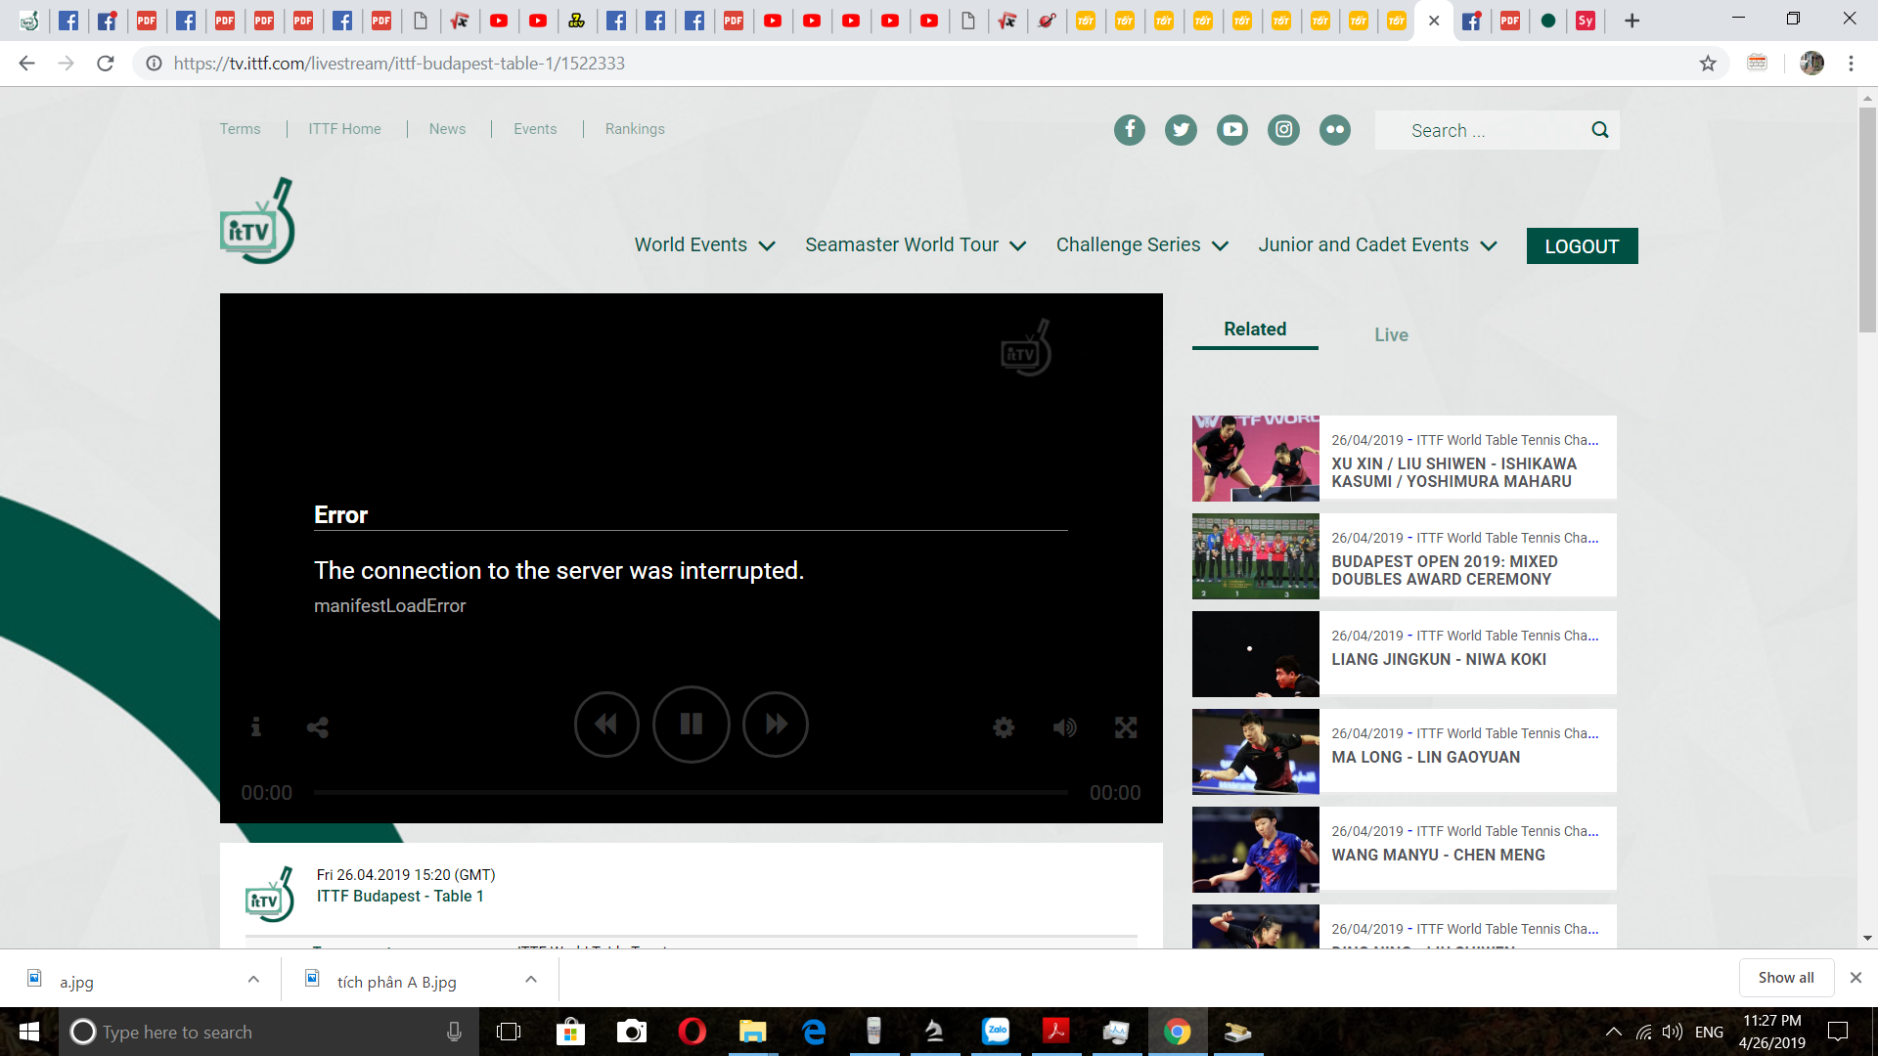Mute the video player volume
Screen dimensions: 1878x1056
click(1064, 727)
